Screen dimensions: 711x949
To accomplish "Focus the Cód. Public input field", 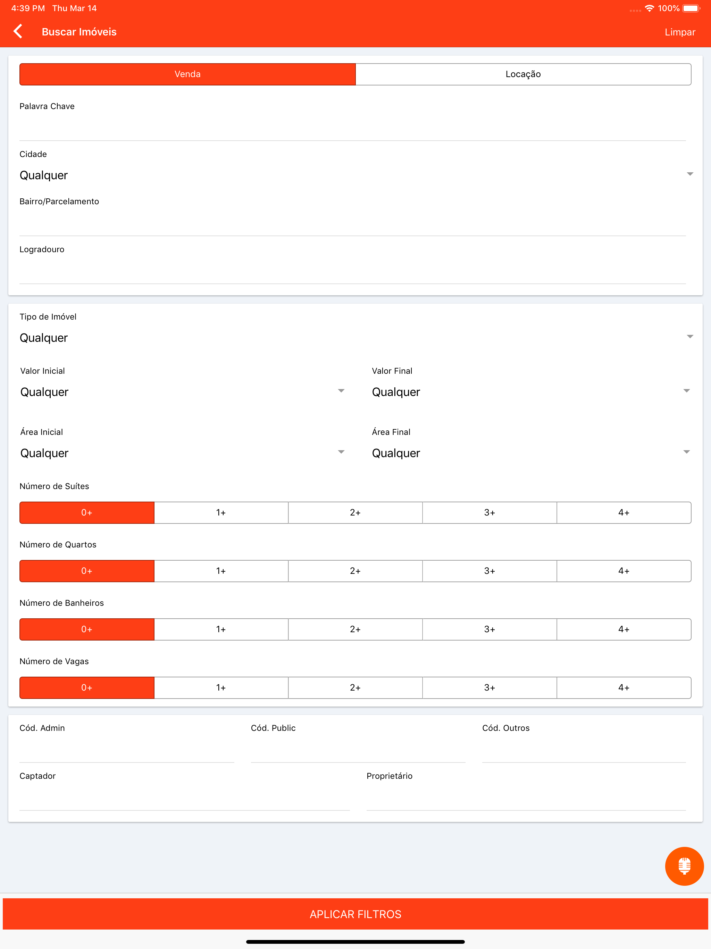I will click(358, 750).
